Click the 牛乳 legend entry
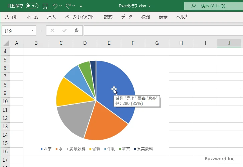Viewport: 243px width, 167px height. tap(110, 149)
